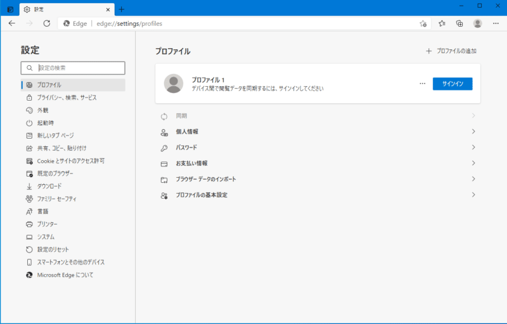Click the ファミリー セーフティ label

tap(56, 199)
